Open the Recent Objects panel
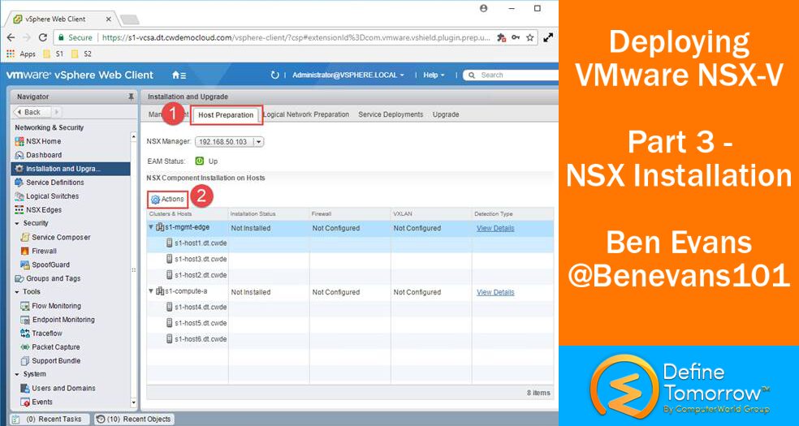799x426 pixels. pos(133,419)
